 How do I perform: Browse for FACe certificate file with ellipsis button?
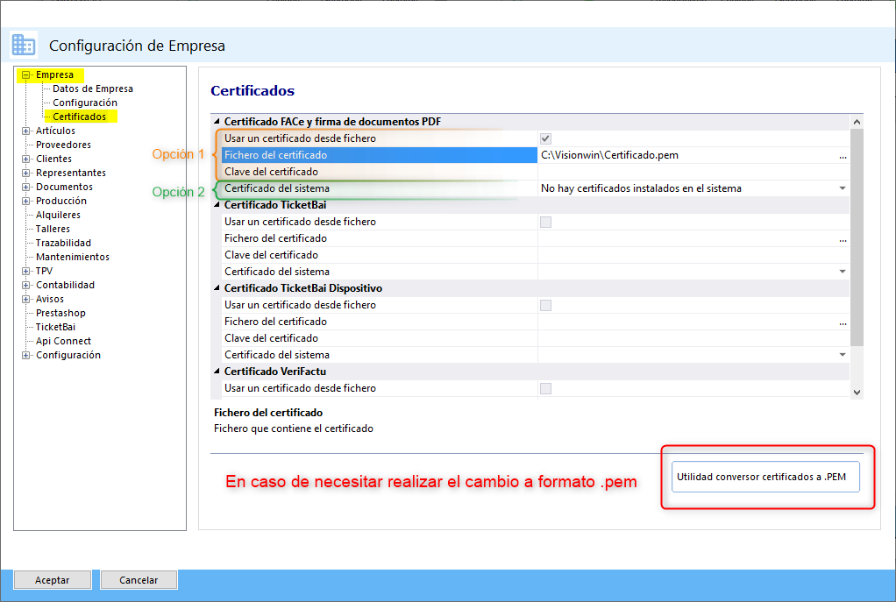coord(843,155)
